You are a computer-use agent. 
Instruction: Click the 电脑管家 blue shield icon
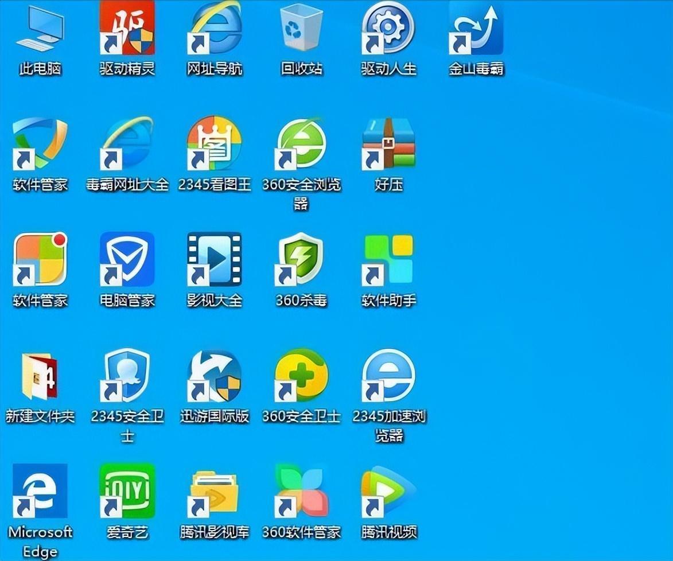[x=127, y=259]
